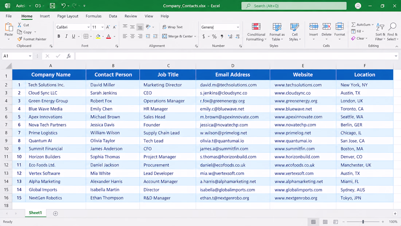Increase indent in Alignment group

pyautogui.click(x=155, y=36)
